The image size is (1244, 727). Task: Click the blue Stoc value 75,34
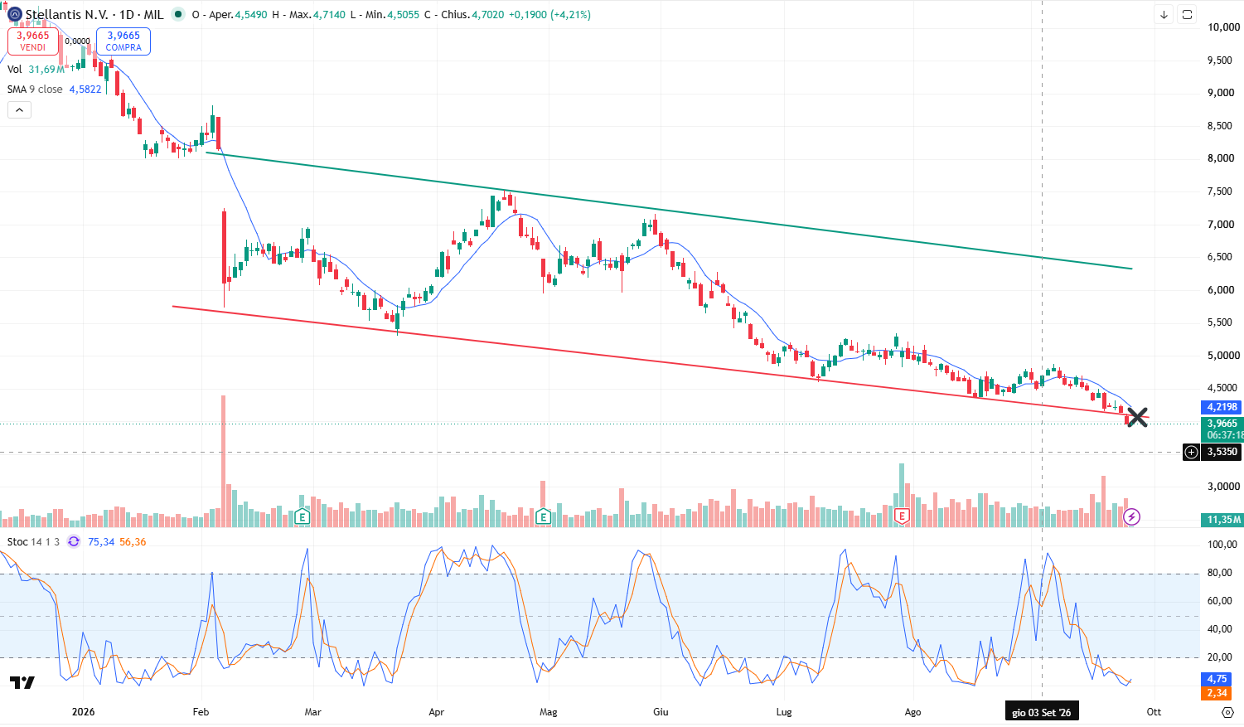(101, 542)
